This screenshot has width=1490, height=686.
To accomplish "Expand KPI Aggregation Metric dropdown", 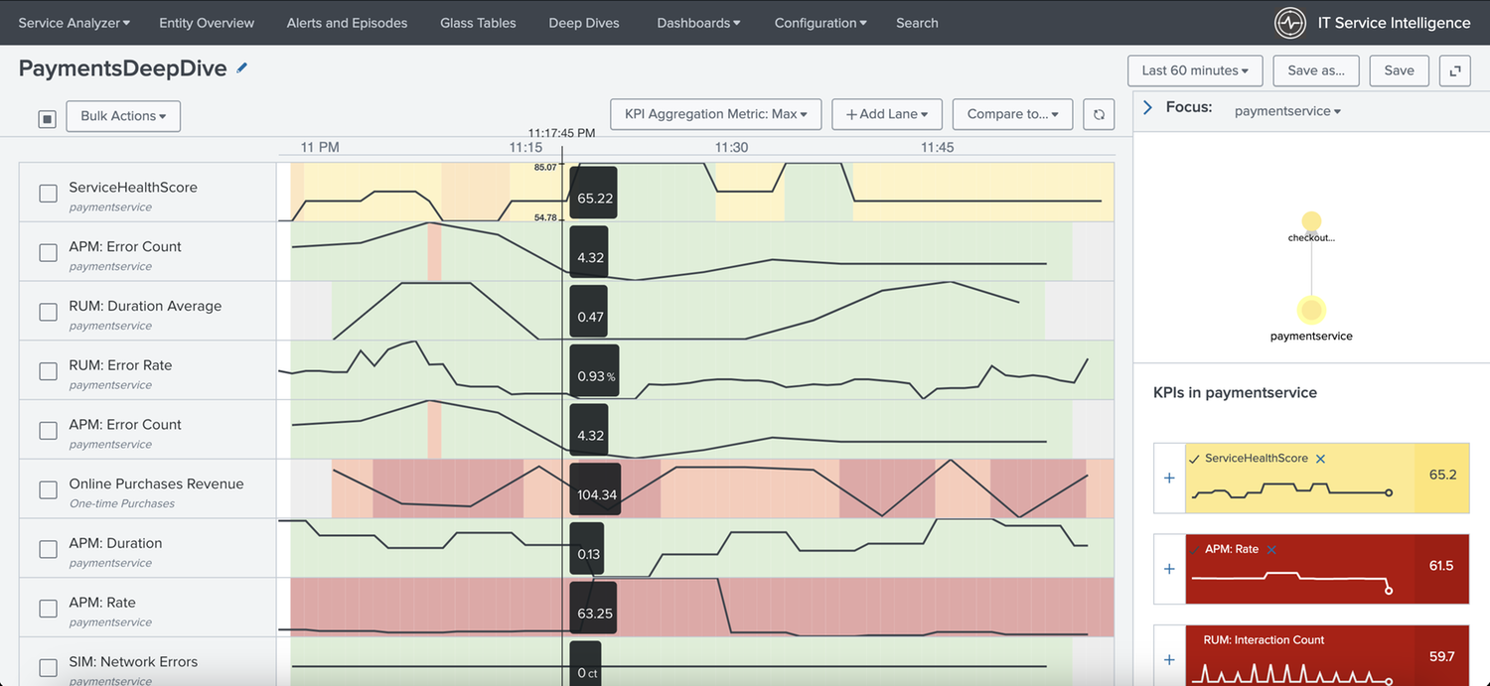I will click(715, 114).
